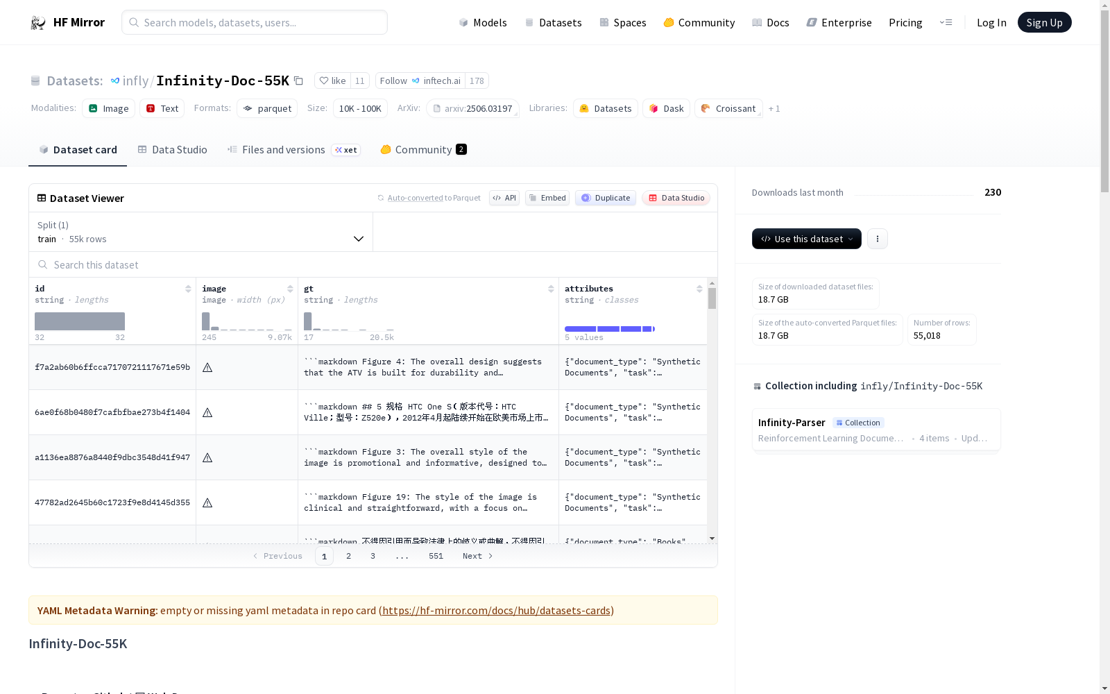Sort by the gt column
Viewport: 1110px width, 694px height.
(551, 289)
